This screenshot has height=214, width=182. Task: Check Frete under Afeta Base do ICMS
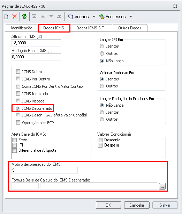14,140
